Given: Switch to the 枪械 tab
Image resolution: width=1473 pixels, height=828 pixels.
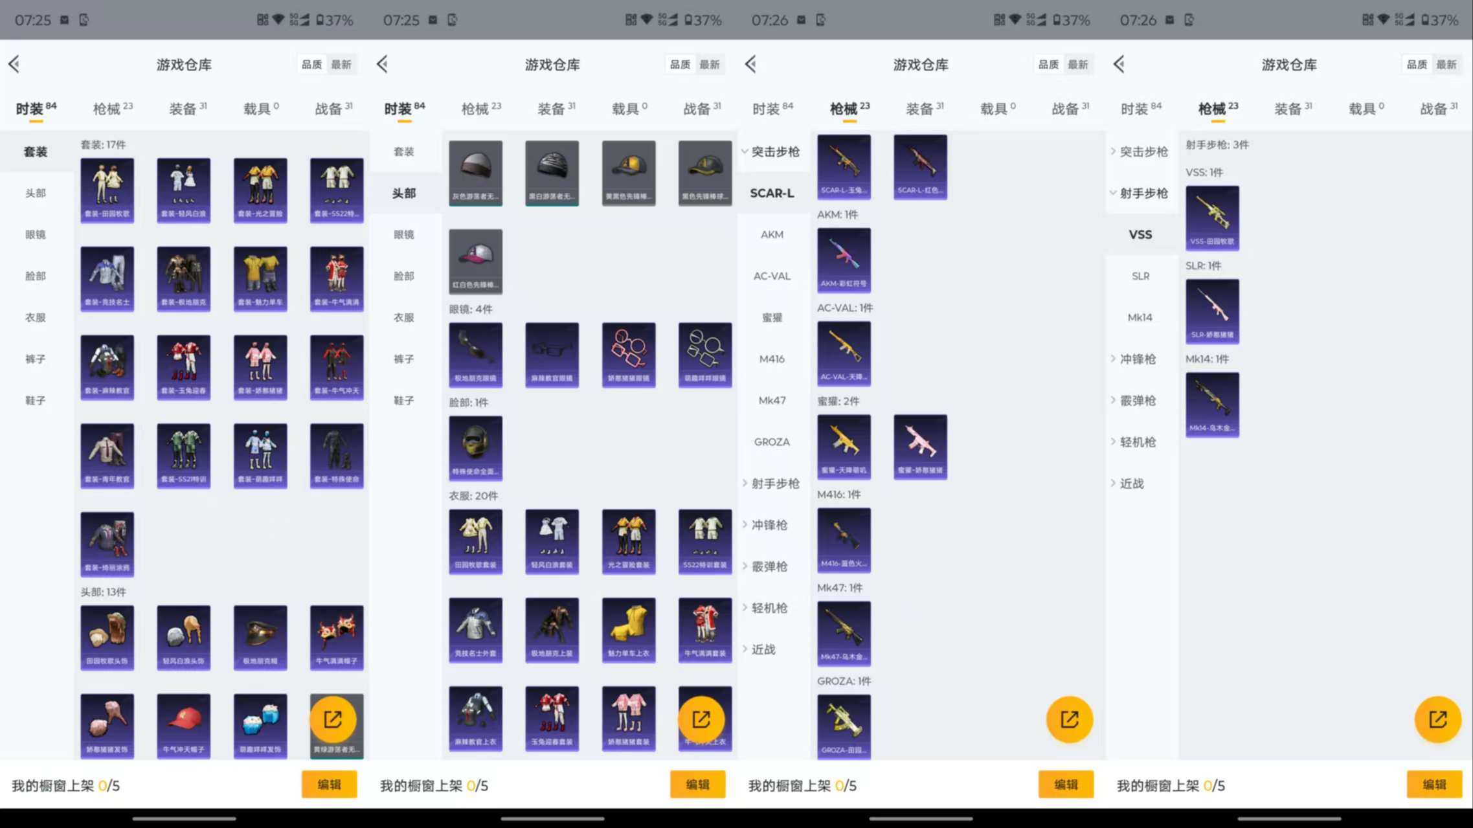Looking at the screenshot, I should pos(107,107).
